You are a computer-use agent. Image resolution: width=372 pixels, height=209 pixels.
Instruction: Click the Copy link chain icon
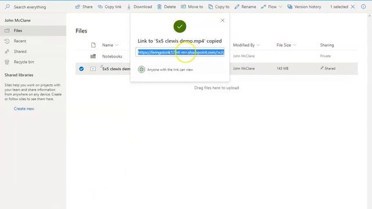(100, 6)
